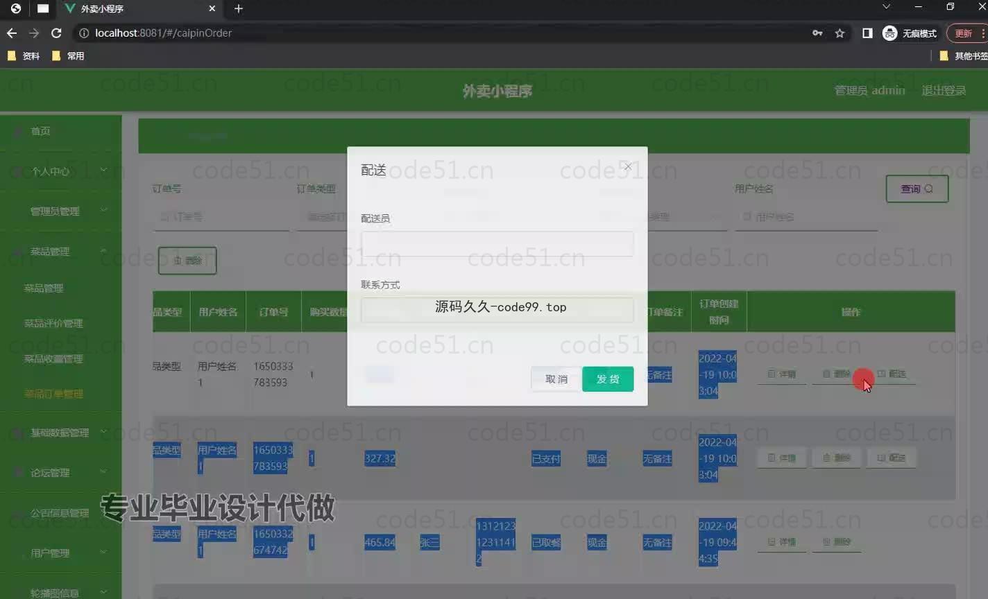
Task: Click the 已取餐 status cell
Action: [546, 542]
